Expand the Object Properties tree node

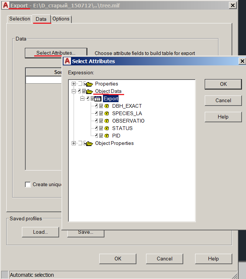click(x=74, y=143)
